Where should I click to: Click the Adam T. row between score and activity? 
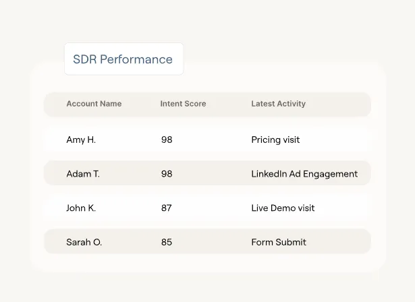pos(212,173)
